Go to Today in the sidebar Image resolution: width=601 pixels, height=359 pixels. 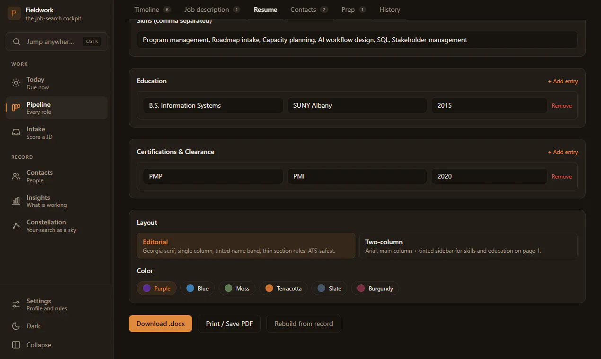[x=57, y=83]
